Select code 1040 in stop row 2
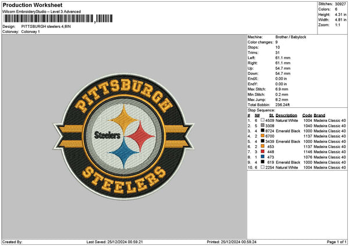Screen dimensions: 349x246 pos(308,126)
